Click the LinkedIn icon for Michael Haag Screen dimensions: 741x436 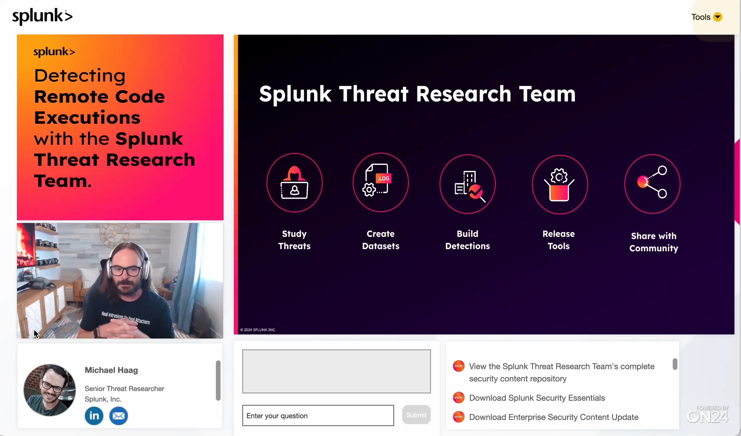tap(94, 416)
